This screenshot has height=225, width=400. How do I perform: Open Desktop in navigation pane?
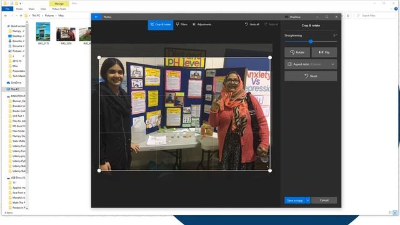pyautogui.click(x=17, y=36)
